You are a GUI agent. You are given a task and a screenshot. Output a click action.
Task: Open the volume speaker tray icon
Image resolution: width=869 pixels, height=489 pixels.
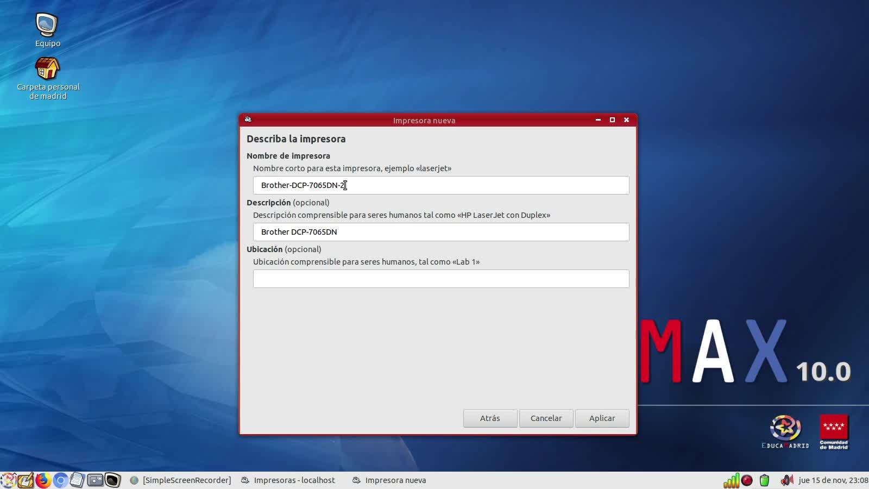click(x=786, y=480)
